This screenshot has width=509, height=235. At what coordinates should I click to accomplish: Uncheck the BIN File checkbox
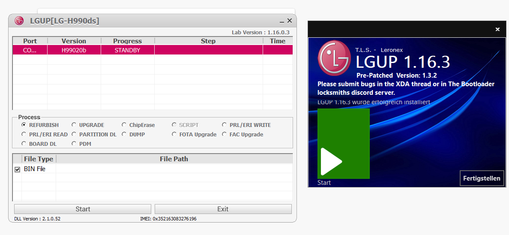[18, 169]
